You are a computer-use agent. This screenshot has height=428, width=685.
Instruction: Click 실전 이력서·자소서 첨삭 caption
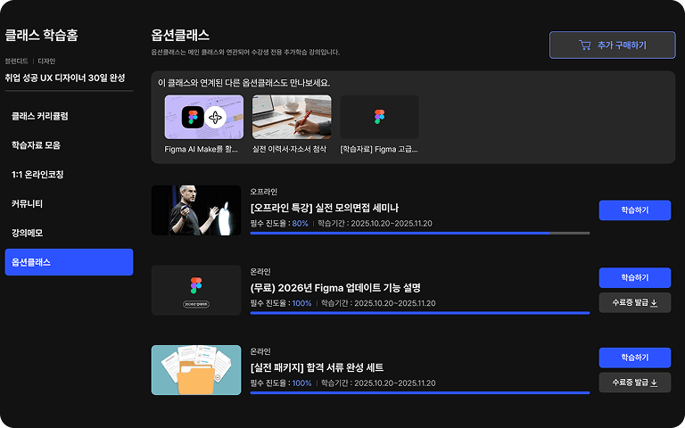(289, 150)
